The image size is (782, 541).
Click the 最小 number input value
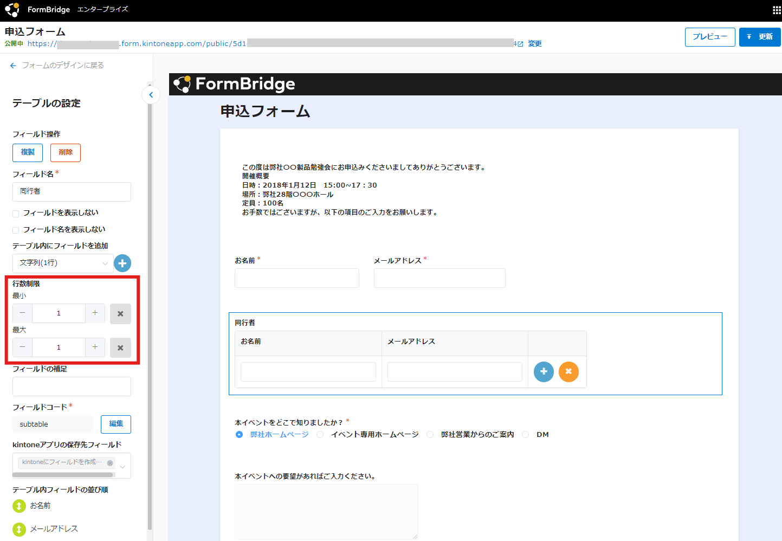[x=59, y=313]
